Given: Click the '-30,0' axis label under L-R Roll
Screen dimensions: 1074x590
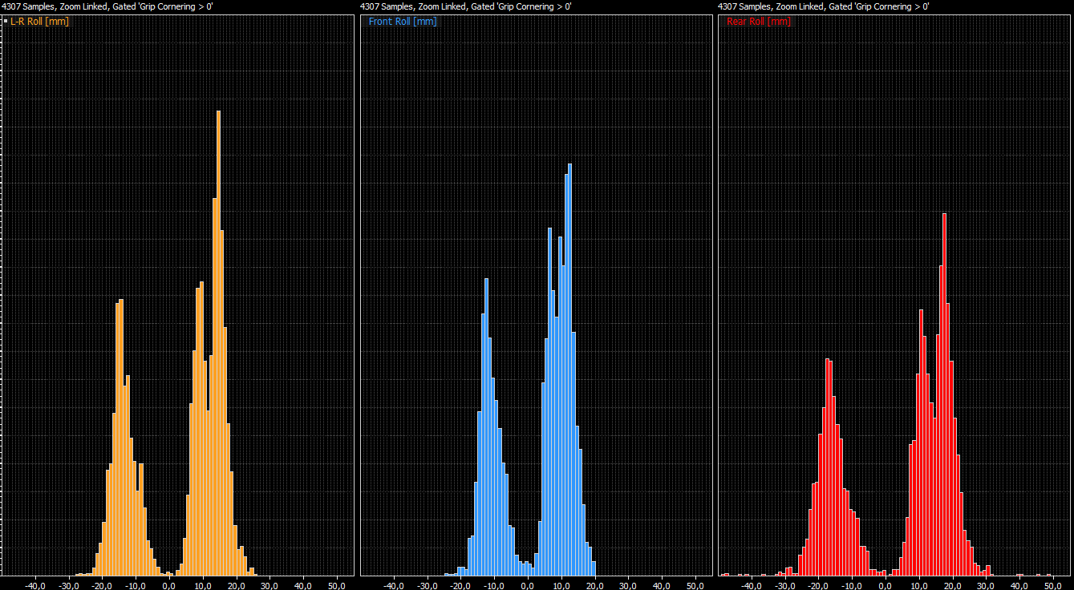Looking at the screenshot, I should pos(68,585).
